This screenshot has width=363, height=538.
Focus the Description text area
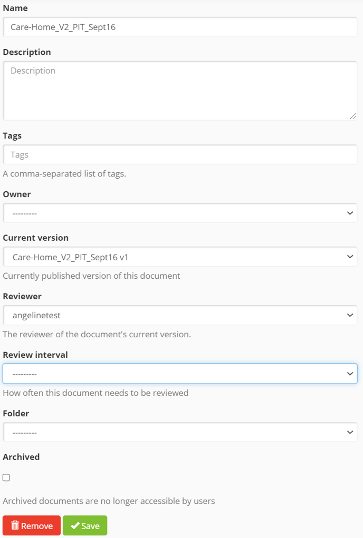(x=180, y=91)
